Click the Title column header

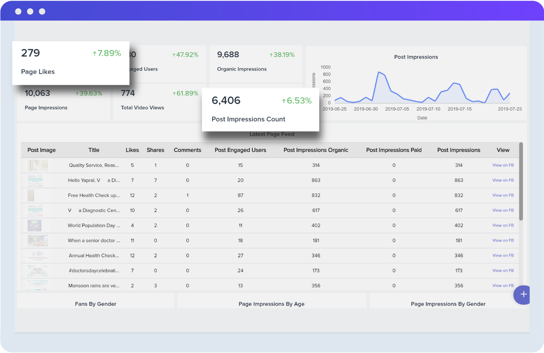click(94, 150)
